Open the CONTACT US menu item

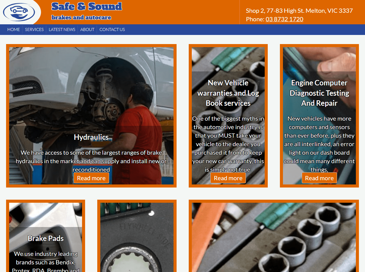[112, 29]
